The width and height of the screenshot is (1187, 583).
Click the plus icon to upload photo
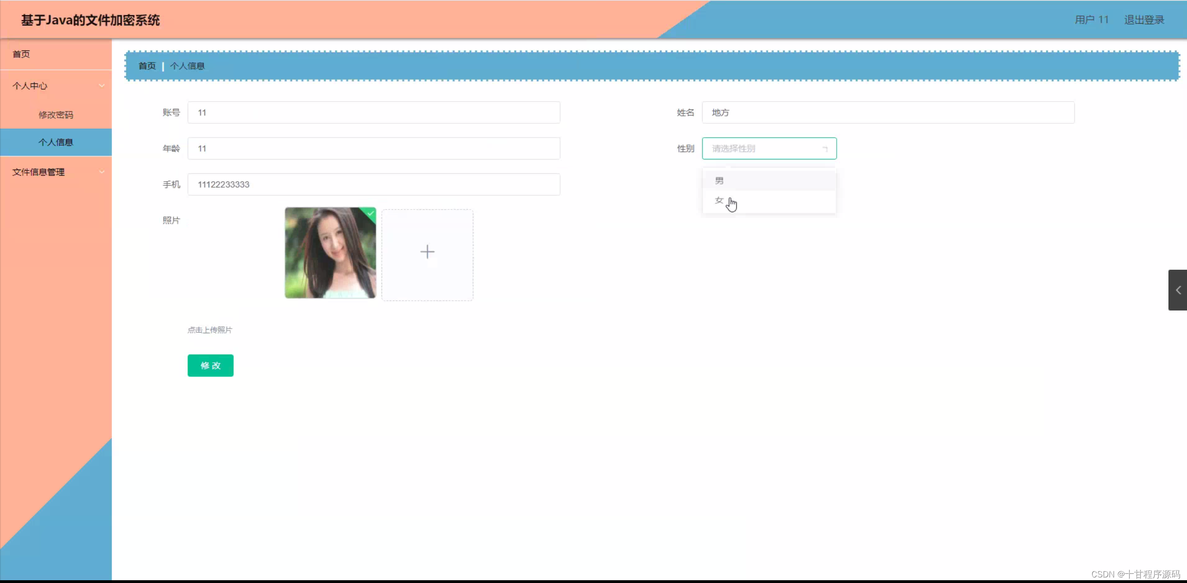(x=427, y=252)
